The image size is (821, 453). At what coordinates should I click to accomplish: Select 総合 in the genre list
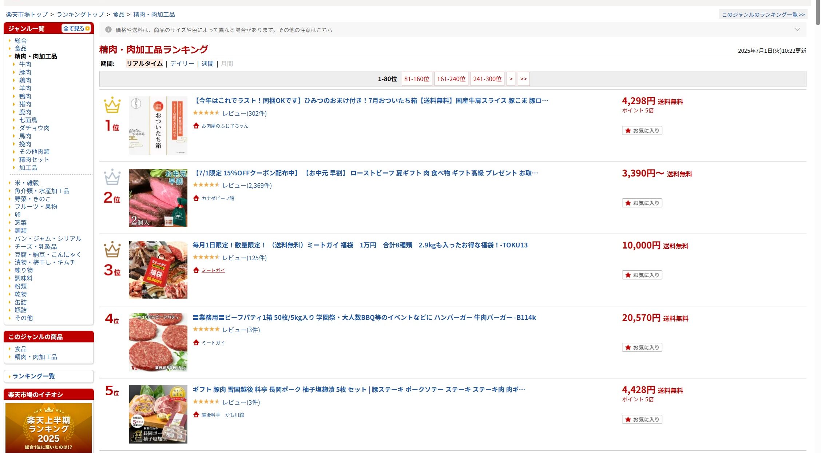coord(20,40)
